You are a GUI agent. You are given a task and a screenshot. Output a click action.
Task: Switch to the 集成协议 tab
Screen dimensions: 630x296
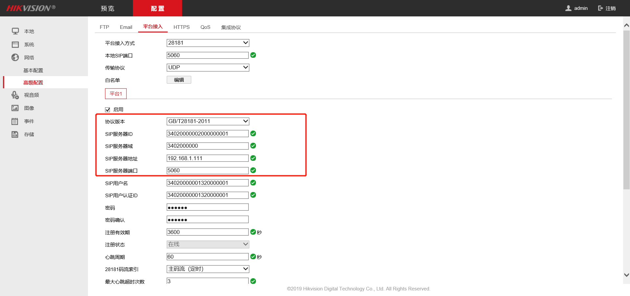click(x=231, y=27)
